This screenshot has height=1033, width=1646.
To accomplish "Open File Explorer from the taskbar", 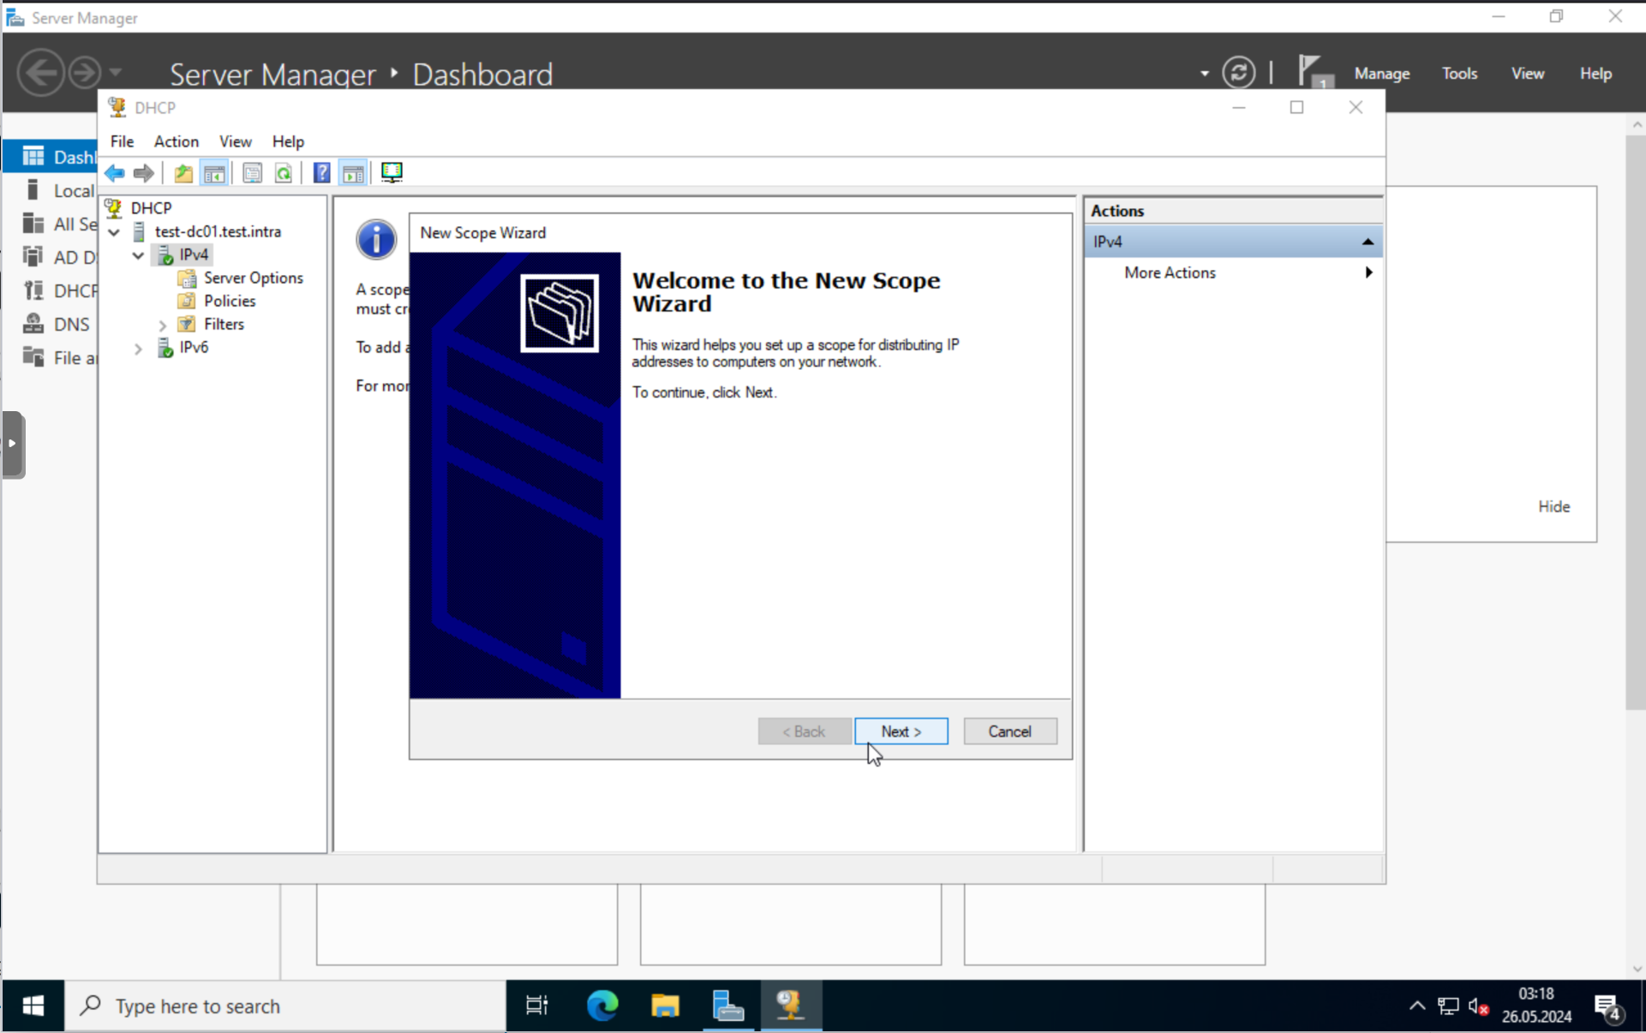I will (x=665, y=1006).
